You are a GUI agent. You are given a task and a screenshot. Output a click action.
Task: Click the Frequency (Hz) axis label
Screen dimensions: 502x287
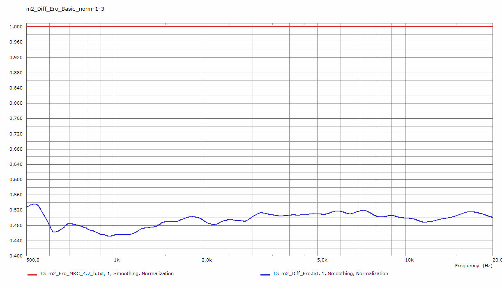474,266
